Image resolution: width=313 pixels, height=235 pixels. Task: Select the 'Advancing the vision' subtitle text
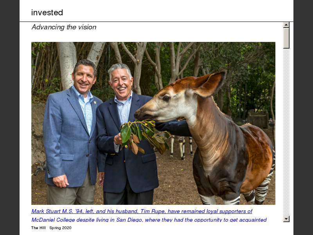(64, 27)
